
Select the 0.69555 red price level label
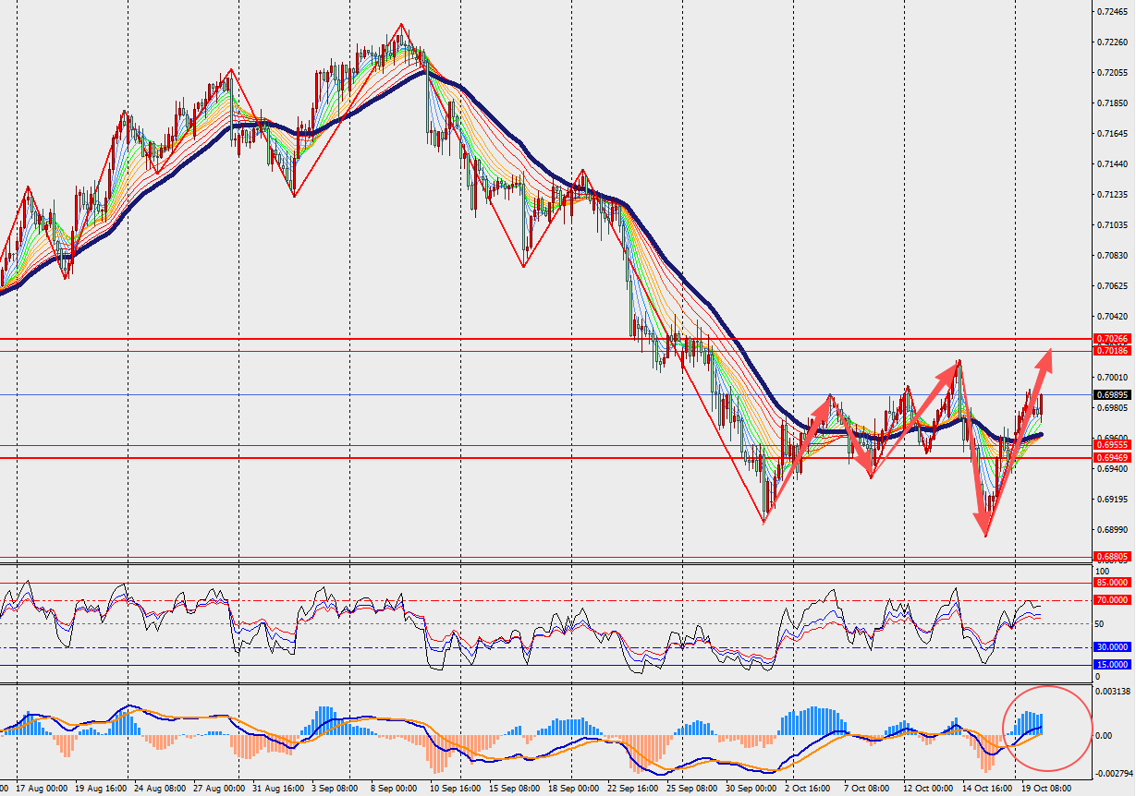[x=1112, y=445]
